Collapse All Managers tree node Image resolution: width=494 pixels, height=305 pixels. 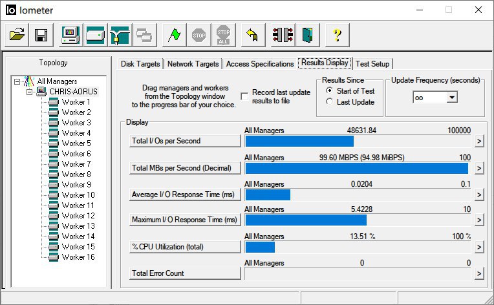click(x=17, y=81)
